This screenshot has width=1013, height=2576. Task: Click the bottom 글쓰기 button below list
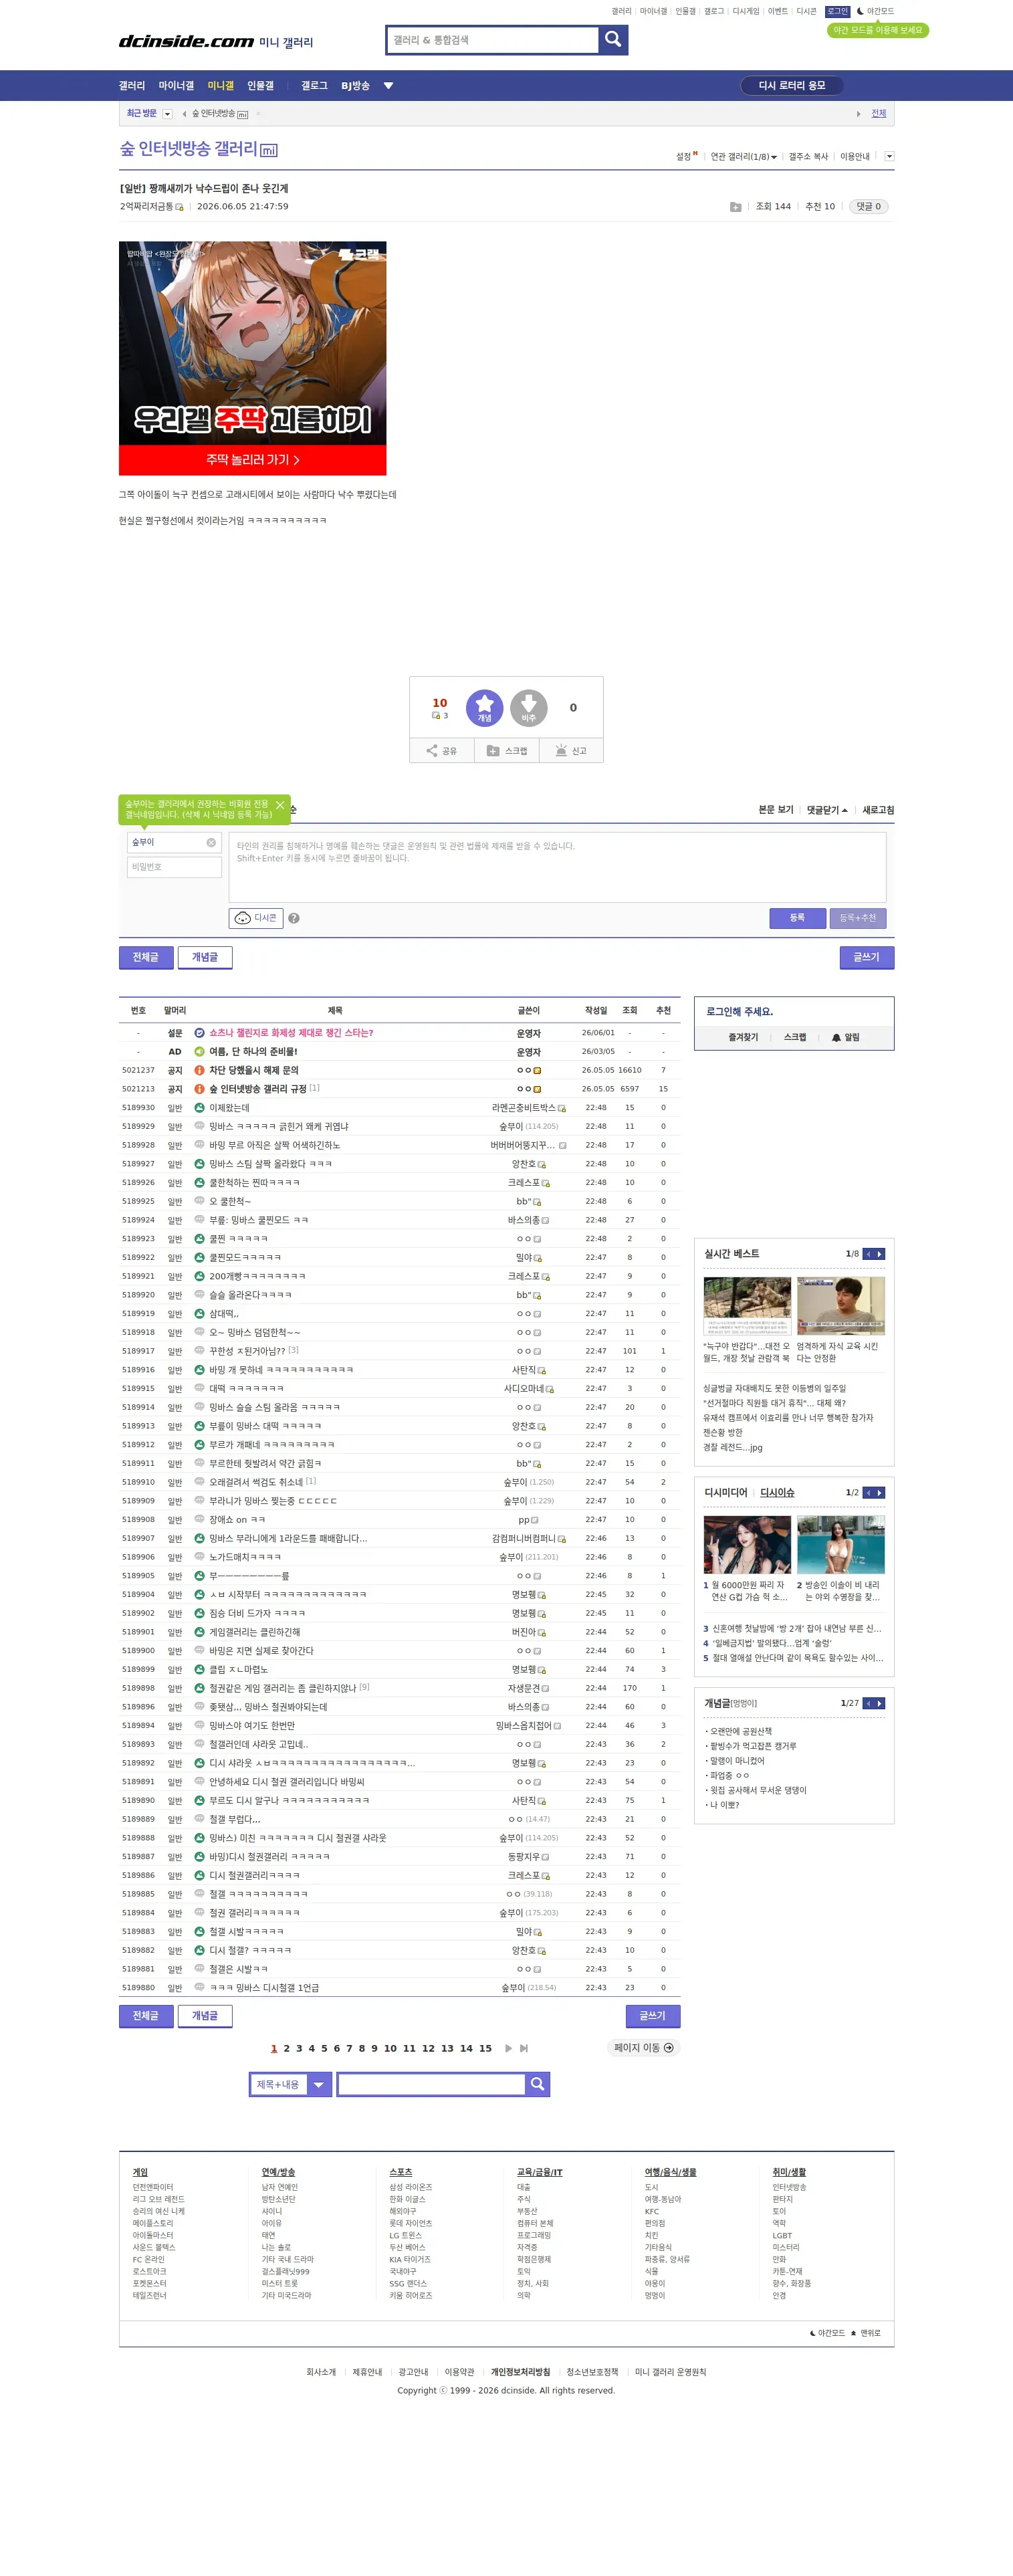point(653,2016)
